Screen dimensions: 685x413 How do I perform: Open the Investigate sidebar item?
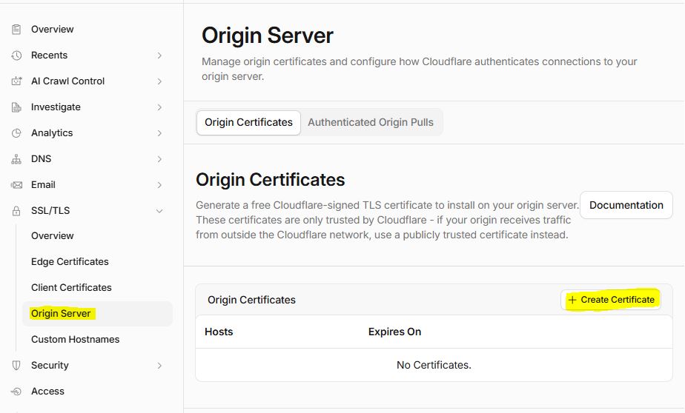coord(56,107)
